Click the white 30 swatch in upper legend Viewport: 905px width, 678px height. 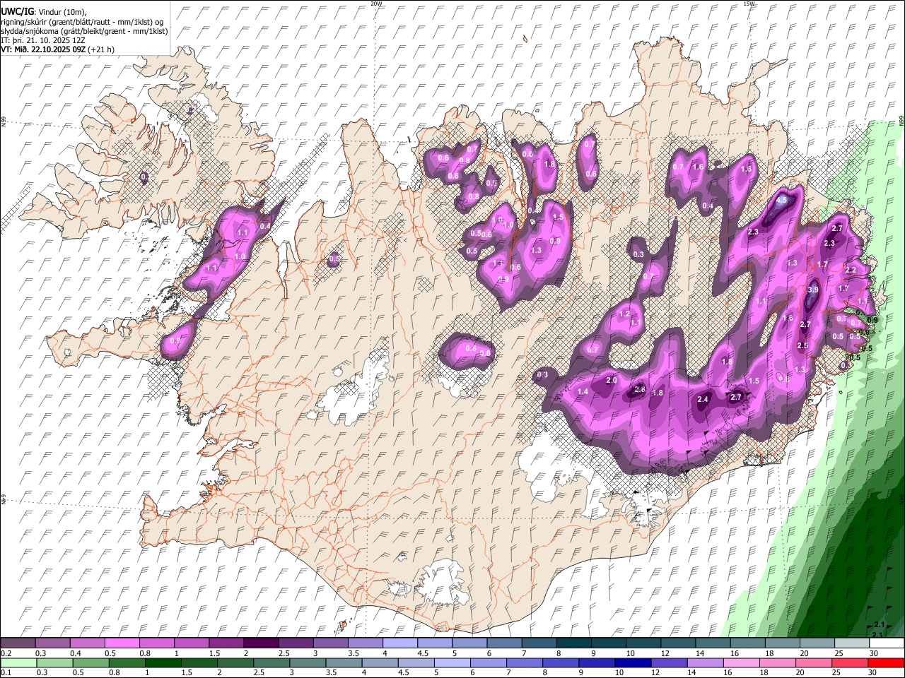[x=887, y=643]
